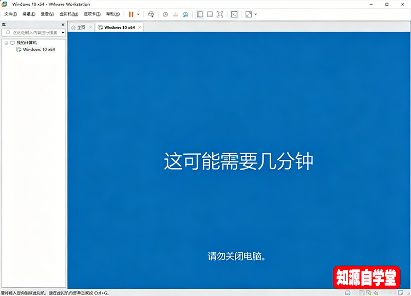
Task: Open the suspend button dropdown arrow
Action: click(138, 14)
